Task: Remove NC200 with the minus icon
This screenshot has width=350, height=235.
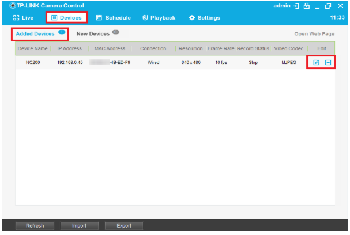Action: point(328,62)
